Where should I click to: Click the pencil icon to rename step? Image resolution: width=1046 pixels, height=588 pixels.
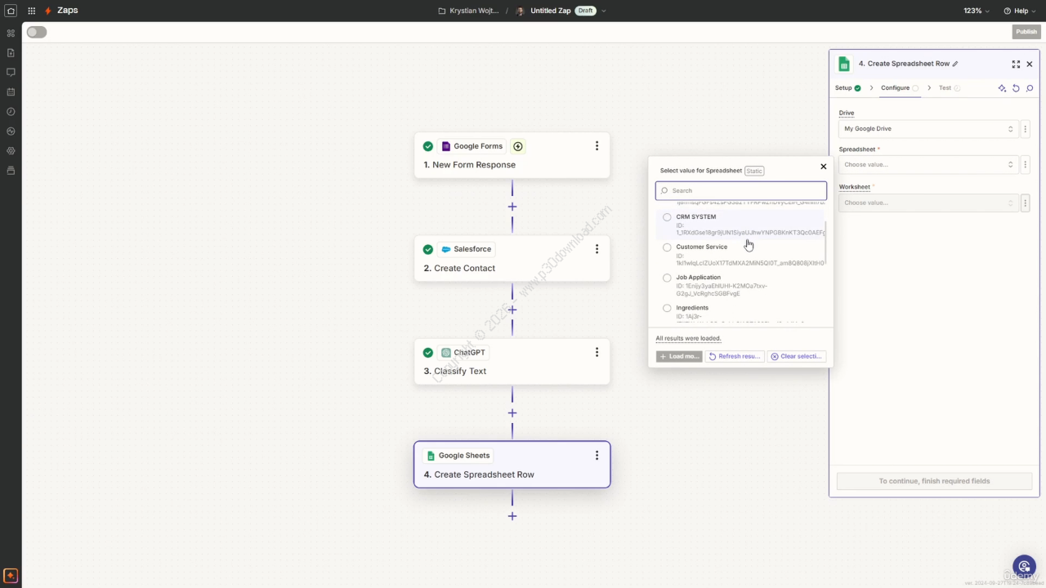point(955,64)
